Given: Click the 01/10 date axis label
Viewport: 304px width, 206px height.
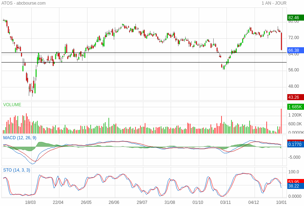Looking at the screenshot, I should [198, 202].
